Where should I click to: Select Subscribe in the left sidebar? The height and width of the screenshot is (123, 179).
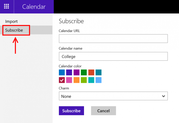coord(14,30)
